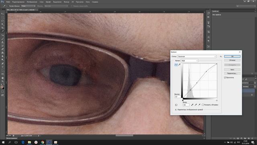Open the Фильтр menu
The width and height of the screenshot is (257, 145).
[x=66, y=2]
